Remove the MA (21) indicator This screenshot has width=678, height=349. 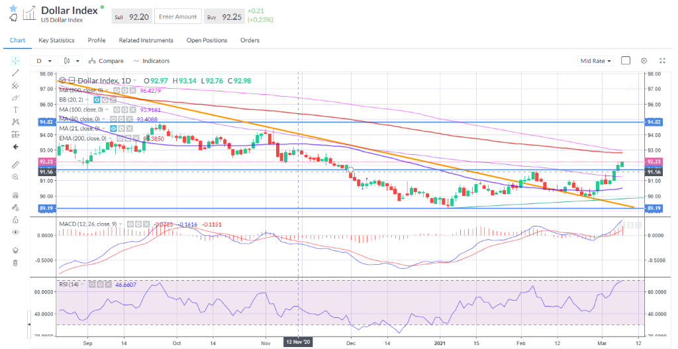pyautogui.click(x=129, y=128)
